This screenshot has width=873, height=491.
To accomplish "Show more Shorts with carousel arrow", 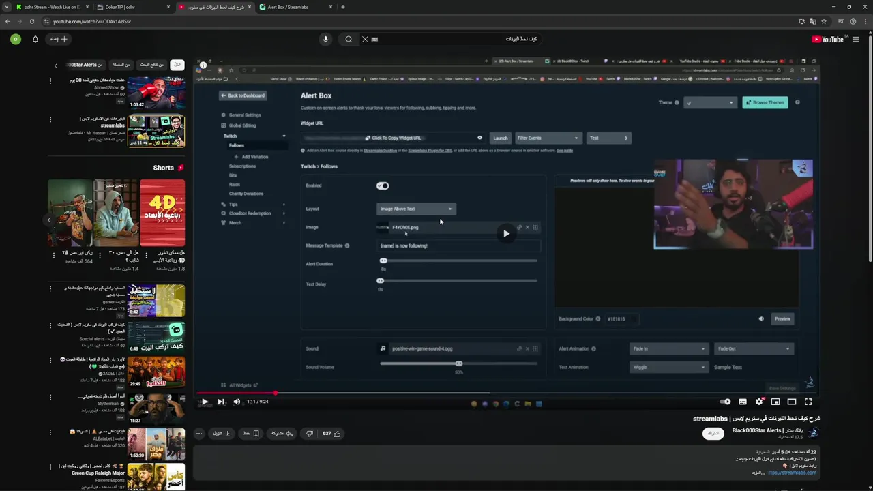I will [x=49, y=220].
